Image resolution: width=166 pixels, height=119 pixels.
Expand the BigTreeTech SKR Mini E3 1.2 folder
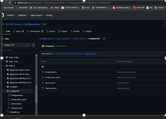pos(5,78)
